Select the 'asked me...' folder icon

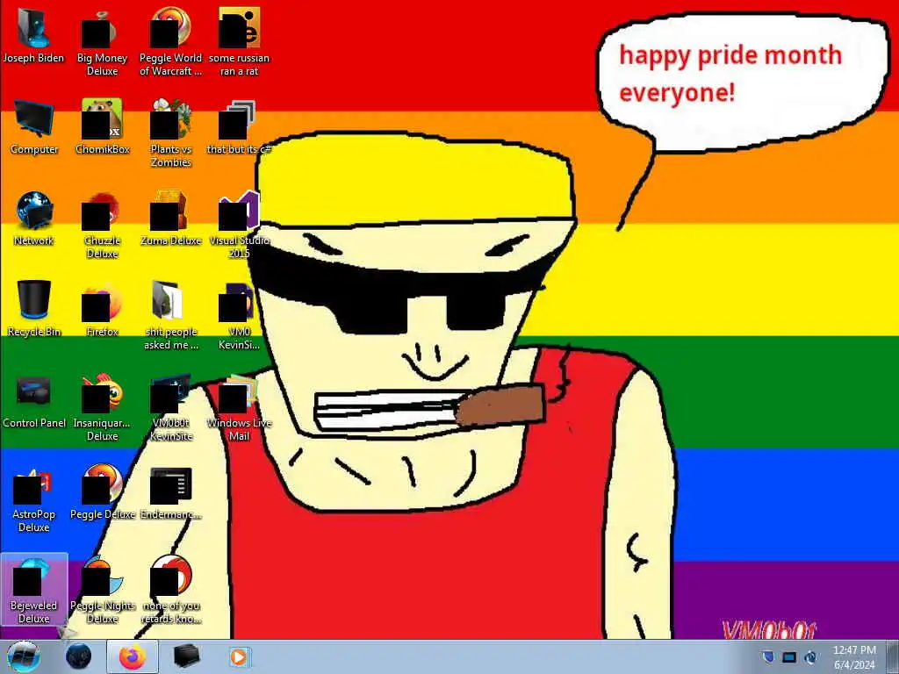[x=170, y=316]
